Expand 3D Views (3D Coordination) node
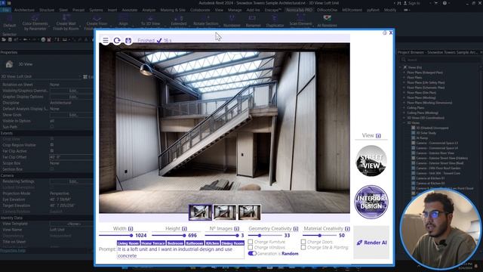The height and width of the screenshot is (272, 483). (x=405, y=118)
